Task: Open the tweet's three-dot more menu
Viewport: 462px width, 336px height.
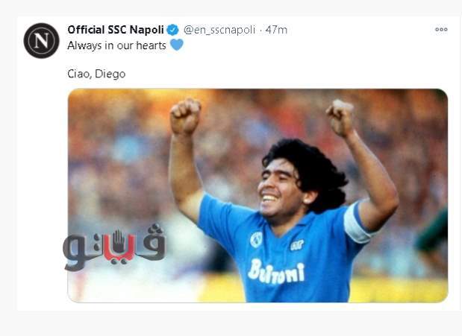Action: tap(441, 29)
